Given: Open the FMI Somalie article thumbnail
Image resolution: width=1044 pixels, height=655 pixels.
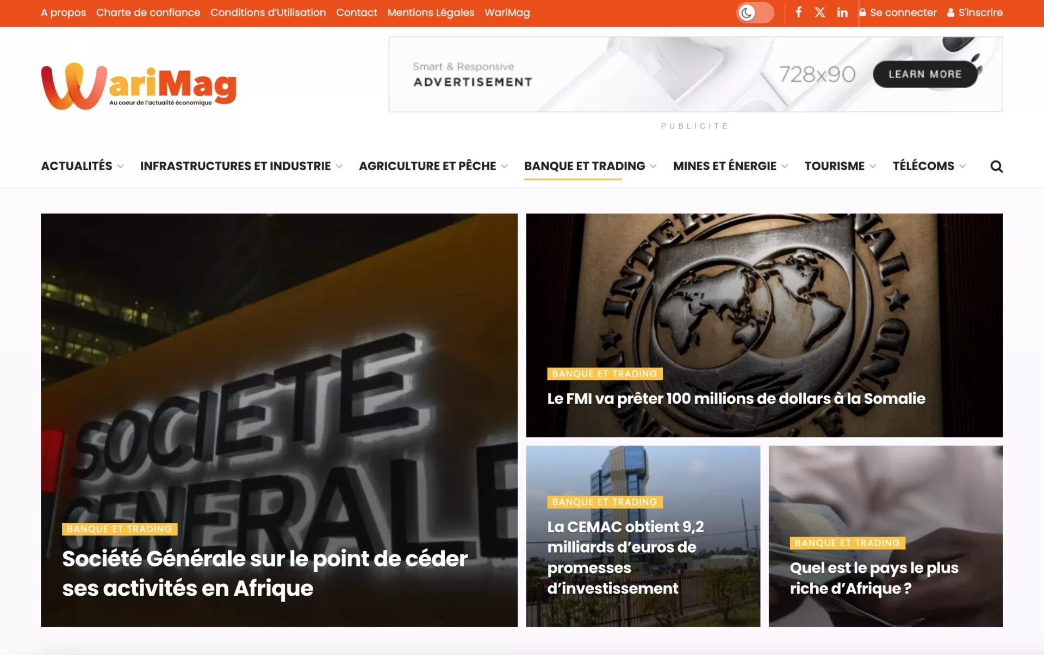Looking at the screenshot, I should point(764,325).
